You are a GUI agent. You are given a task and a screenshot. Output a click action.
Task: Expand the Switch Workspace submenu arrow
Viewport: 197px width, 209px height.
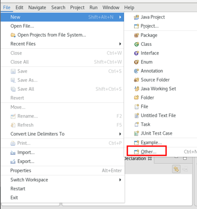point(120,180)
